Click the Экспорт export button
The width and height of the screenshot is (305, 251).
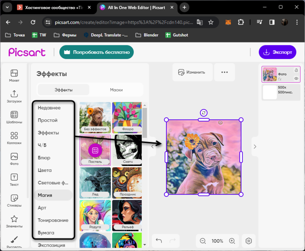(278, 52)
